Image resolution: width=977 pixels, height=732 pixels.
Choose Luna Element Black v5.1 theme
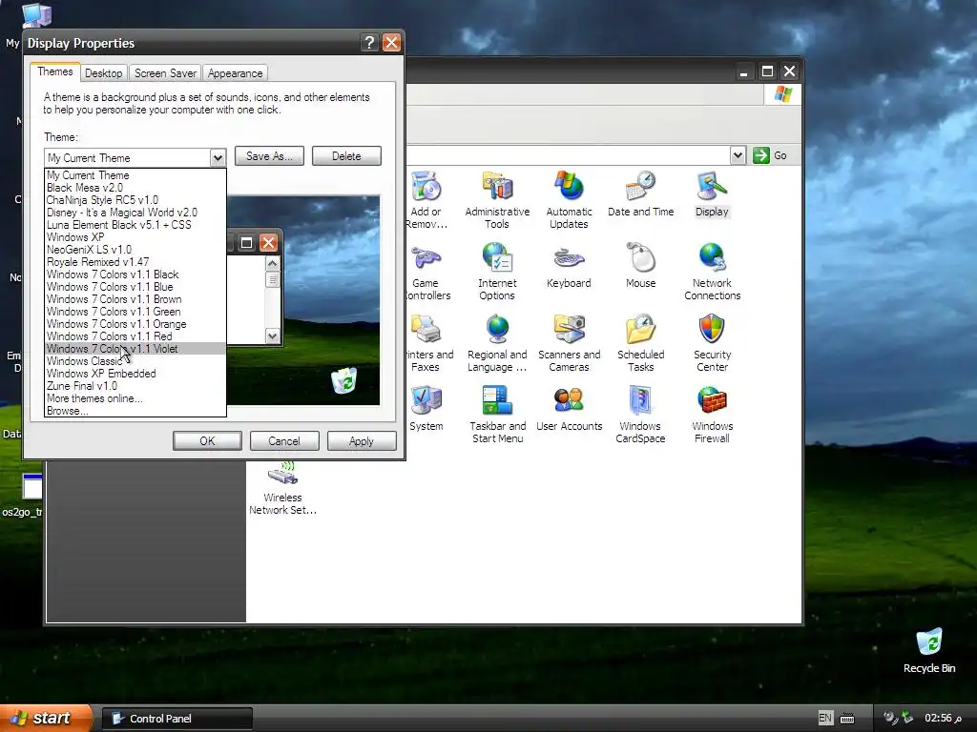135,225
